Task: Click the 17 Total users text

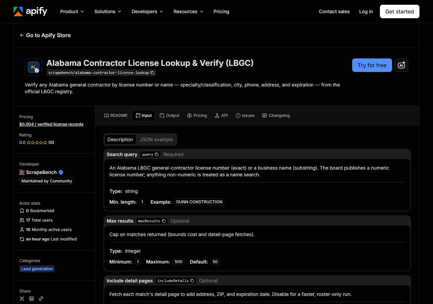Action: pos(39,220)
